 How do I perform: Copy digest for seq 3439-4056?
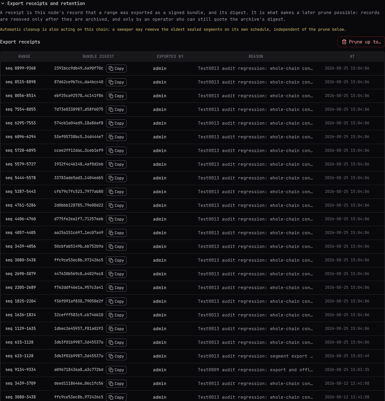coord(116,247)
